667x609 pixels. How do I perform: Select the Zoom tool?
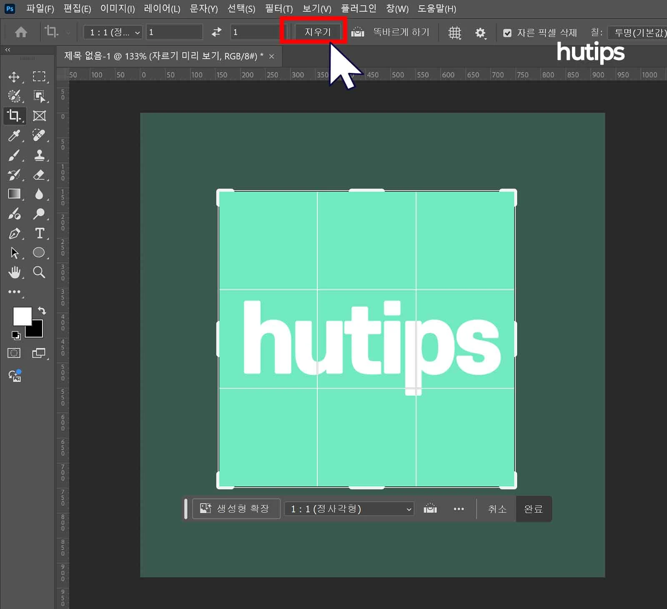click(x=39, y=272)
